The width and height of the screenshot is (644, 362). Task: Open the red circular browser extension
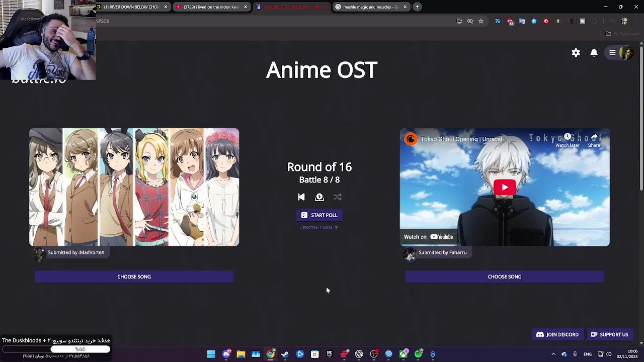(546, 21)
